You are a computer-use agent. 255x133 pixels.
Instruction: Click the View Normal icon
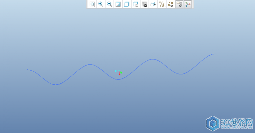coord(153,4)
